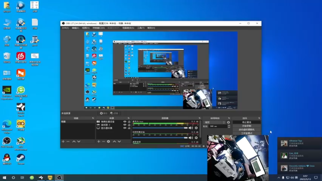This screenshot has width=322, height=181.
Task: Open video capture device audio settings gear
Action: 196,138
